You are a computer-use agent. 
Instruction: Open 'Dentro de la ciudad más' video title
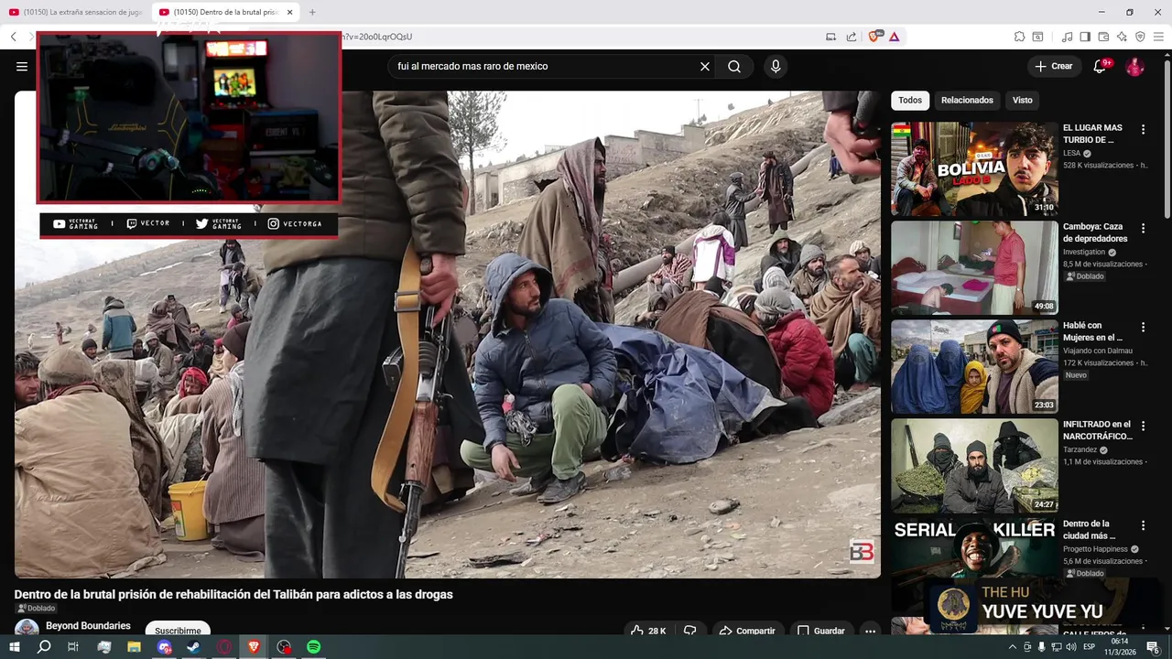pyautogui.click(x=1090, y=529)
